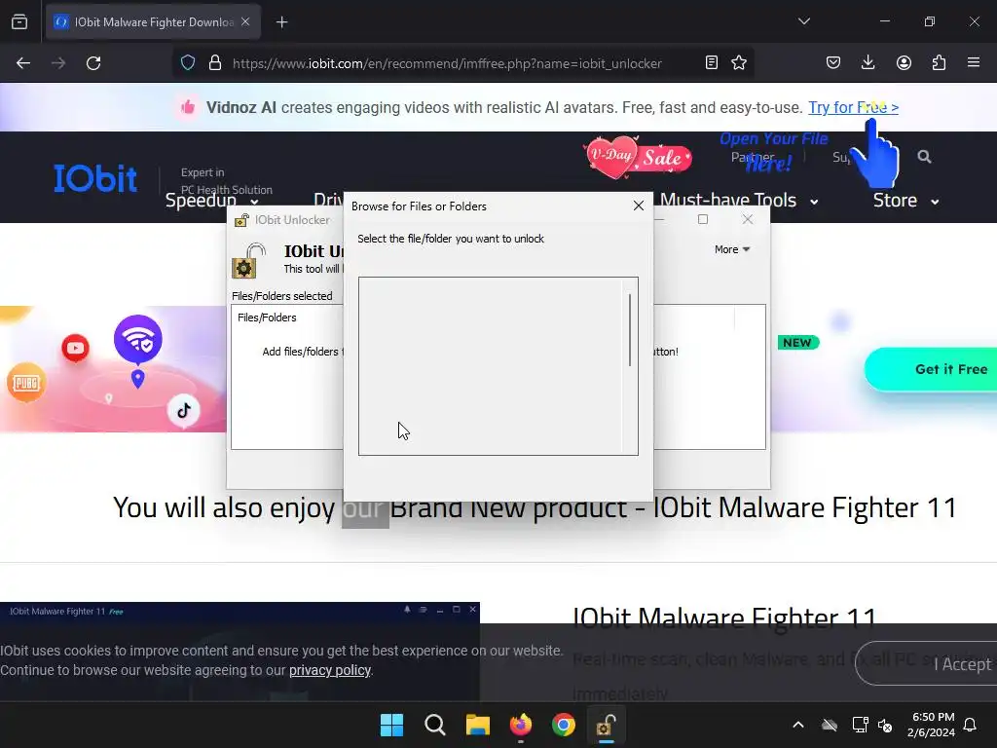The width and height of the screenshot is (997, 748).
Task: Go back with the browser back arrow
Action: 23,63
